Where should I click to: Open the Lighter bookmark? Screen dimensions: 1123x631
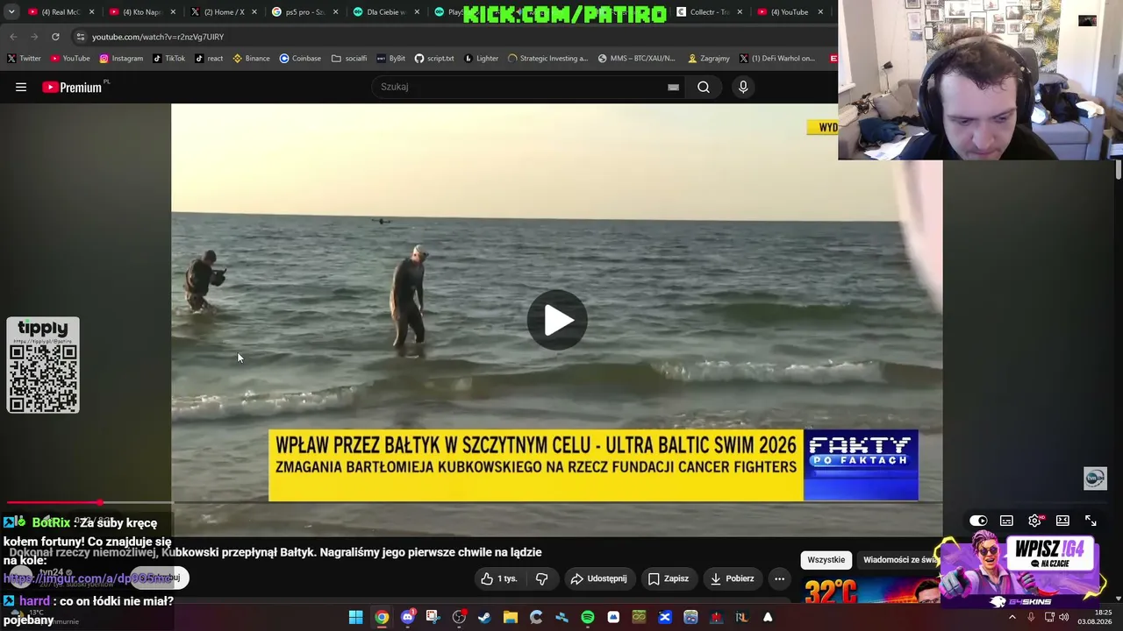[481, 59]
